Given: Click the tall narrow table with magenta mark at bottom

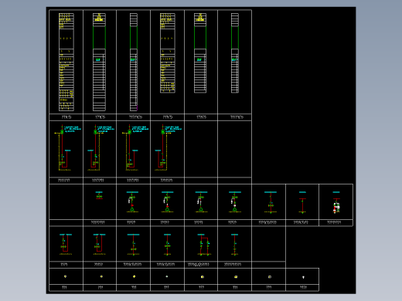Looking at the screenshot, I should tap(134, 62).
